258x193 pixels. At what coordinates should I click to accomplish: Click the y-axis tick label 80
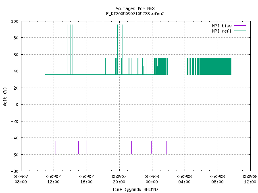[16, 38]
